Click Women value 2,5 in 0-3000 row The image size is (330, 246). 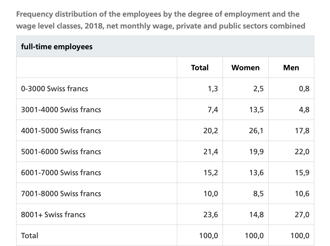click(x=258, y=89)
